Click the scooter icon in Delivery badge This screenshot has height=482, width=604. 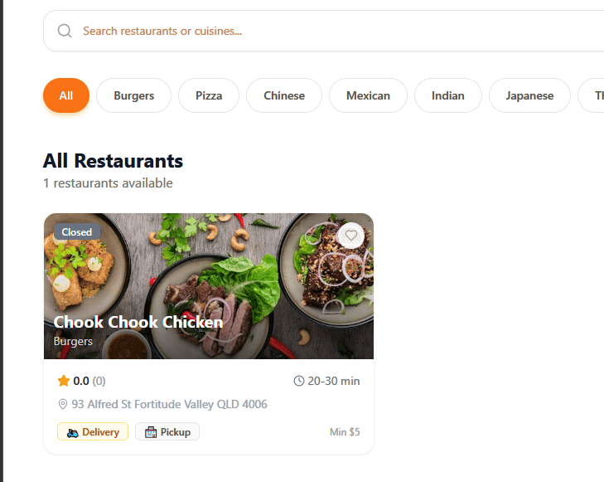point(72,433)
